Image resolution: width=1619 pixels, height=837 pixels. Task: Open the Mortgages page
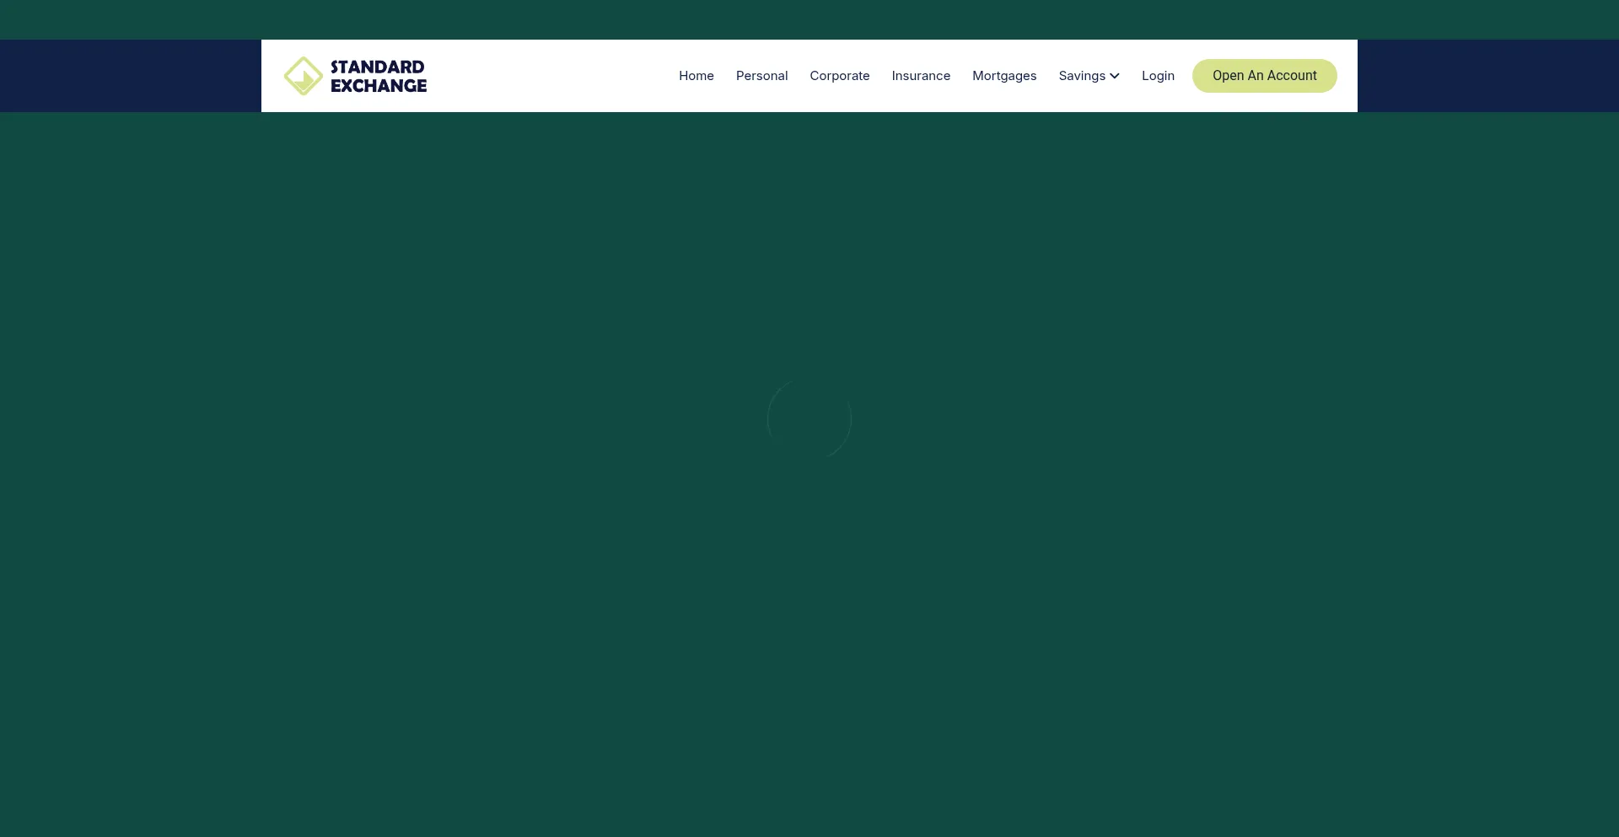pos(1003,76)
